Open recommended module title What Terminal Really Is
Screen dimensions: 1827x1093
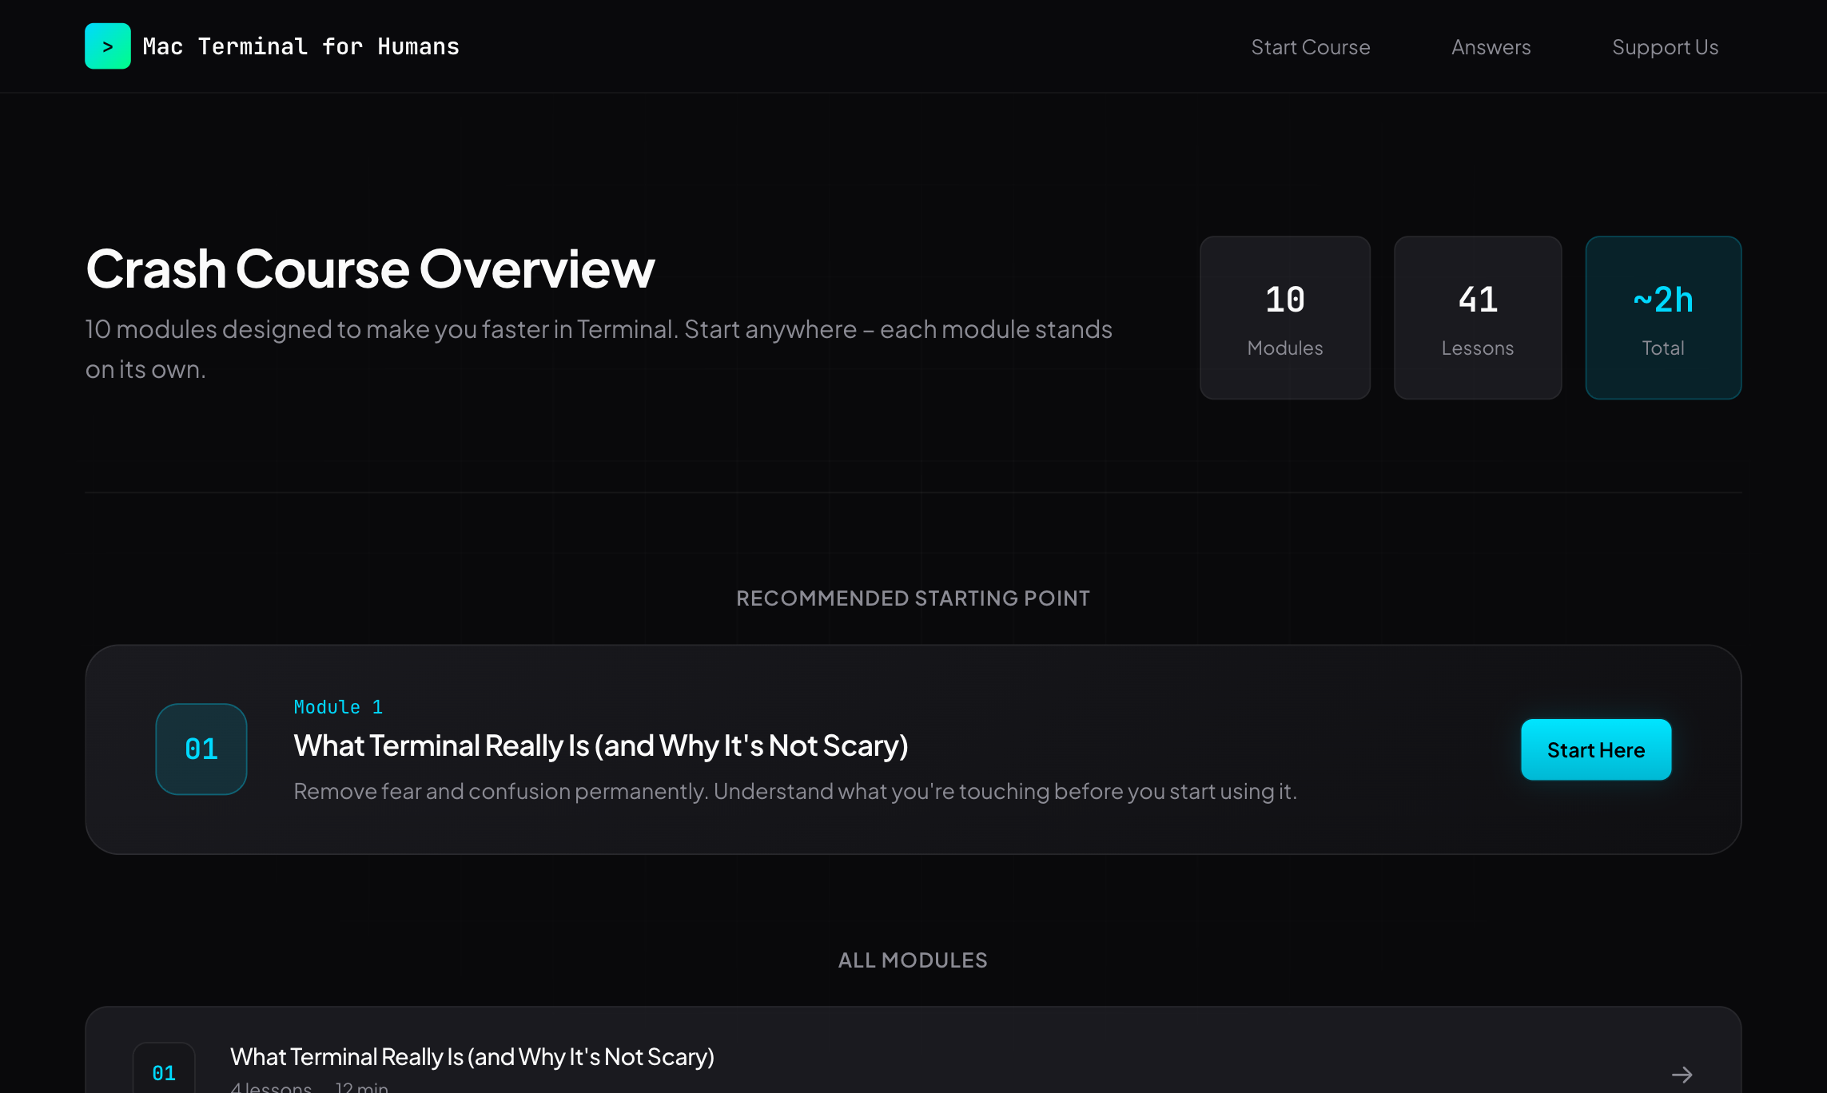pyautogui.click(x=600, y=745)
